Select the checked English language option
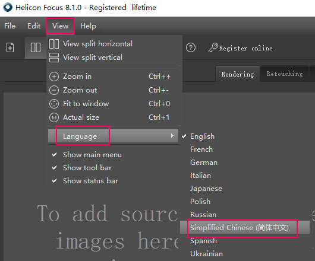 coord(202,136)
